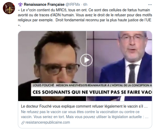Click the chain link icon beside the domain

[23, 123]
